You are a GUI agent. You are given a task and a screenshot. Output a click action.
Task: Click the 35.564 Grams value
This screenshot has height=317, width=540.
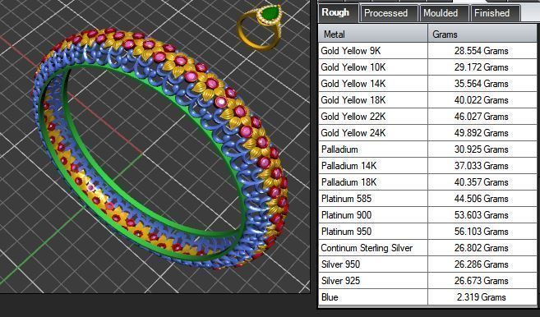click(481, 84)
